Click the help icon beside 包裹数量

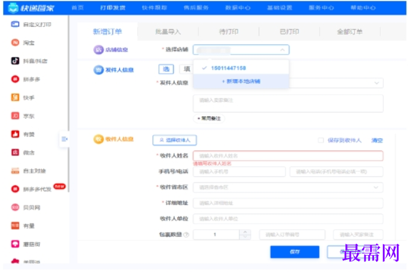click(186, 235)
